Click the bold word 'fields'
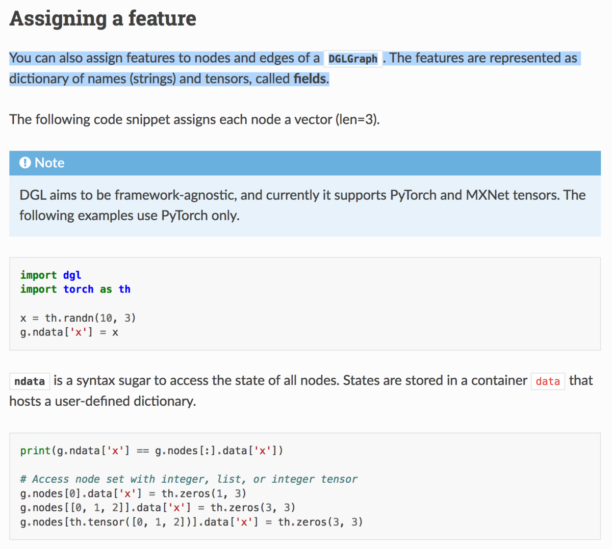612x549 pixels. click(x=310, y=79)
